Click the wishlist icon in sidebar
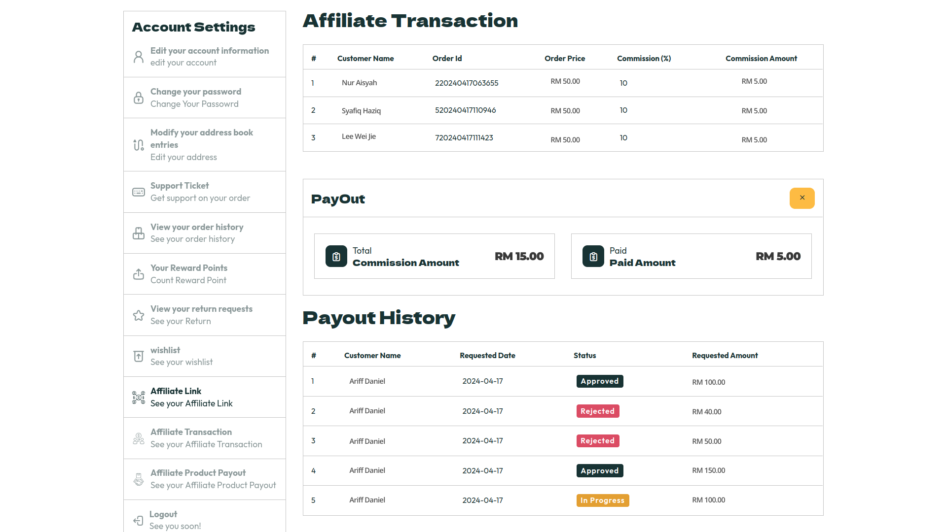This screenshot has height=532, width=947. [139, 356]
